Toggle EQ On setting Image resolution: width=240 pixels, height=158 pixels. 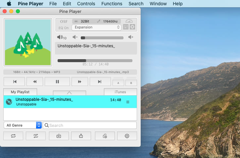pos(64,28)
